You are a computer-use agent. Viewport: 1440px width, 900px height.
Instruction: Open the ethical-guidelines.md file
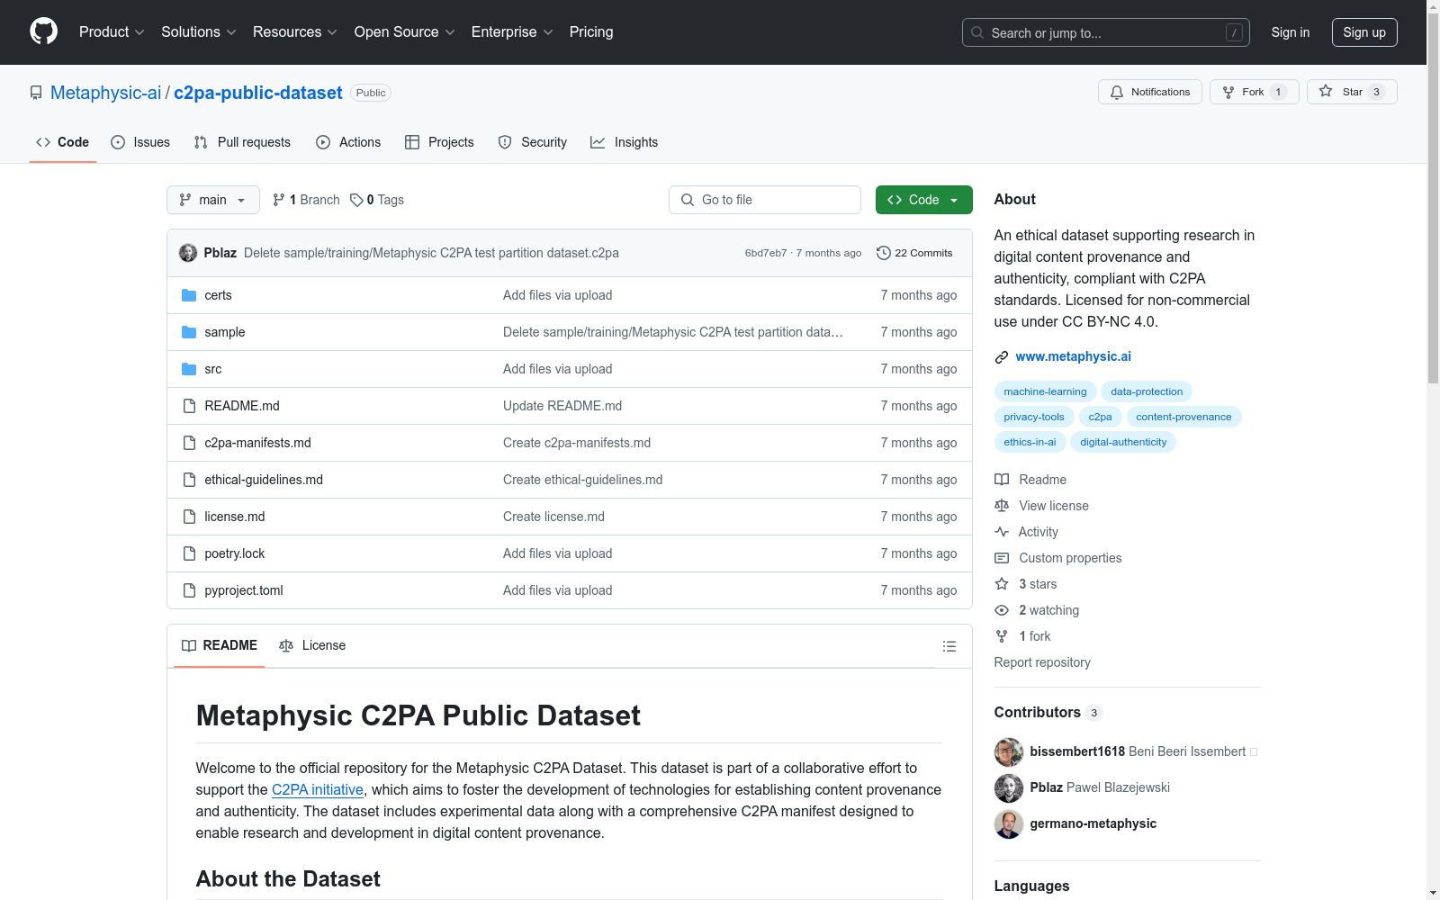point(264,480)
